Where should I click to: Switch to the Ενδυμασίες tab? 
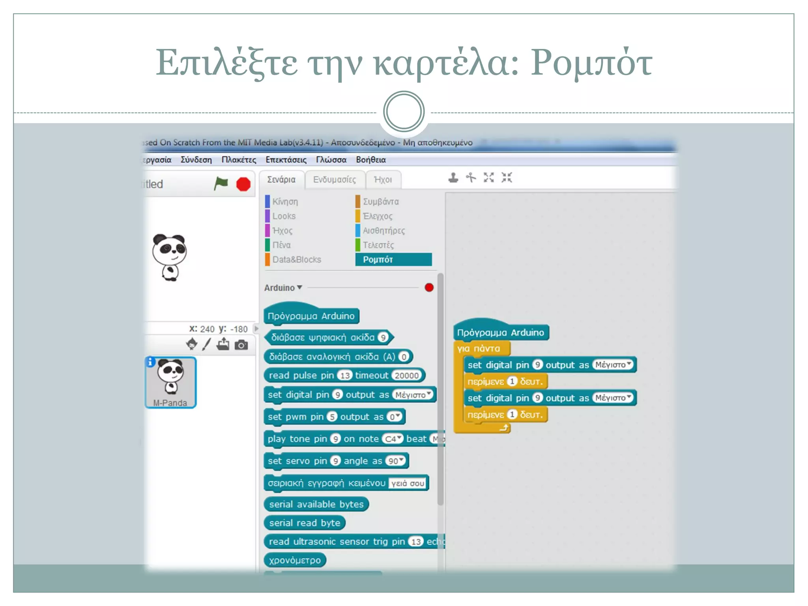pos(334,180)
